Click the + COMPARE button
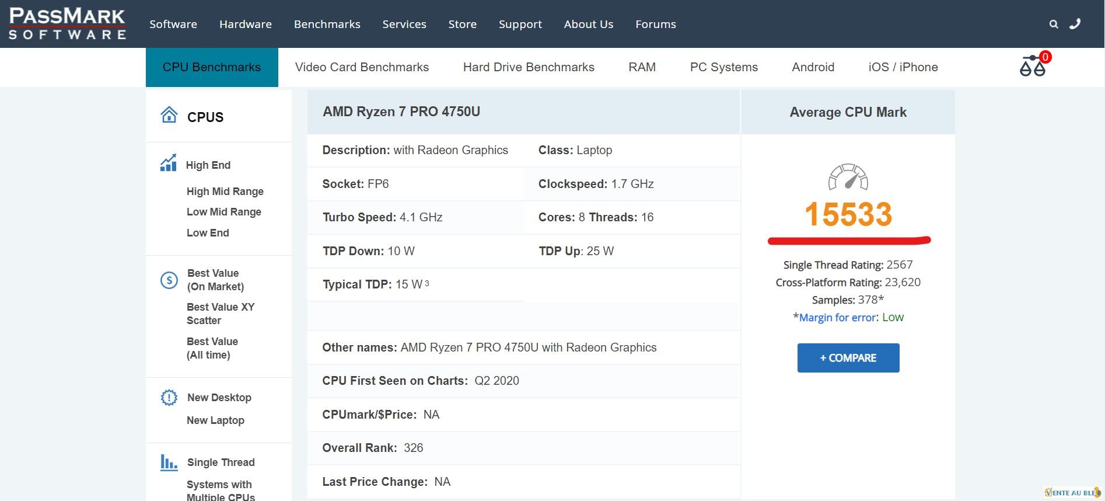Image resolution: width=1105 pixels, height=501 pixels. click(848, 358)
